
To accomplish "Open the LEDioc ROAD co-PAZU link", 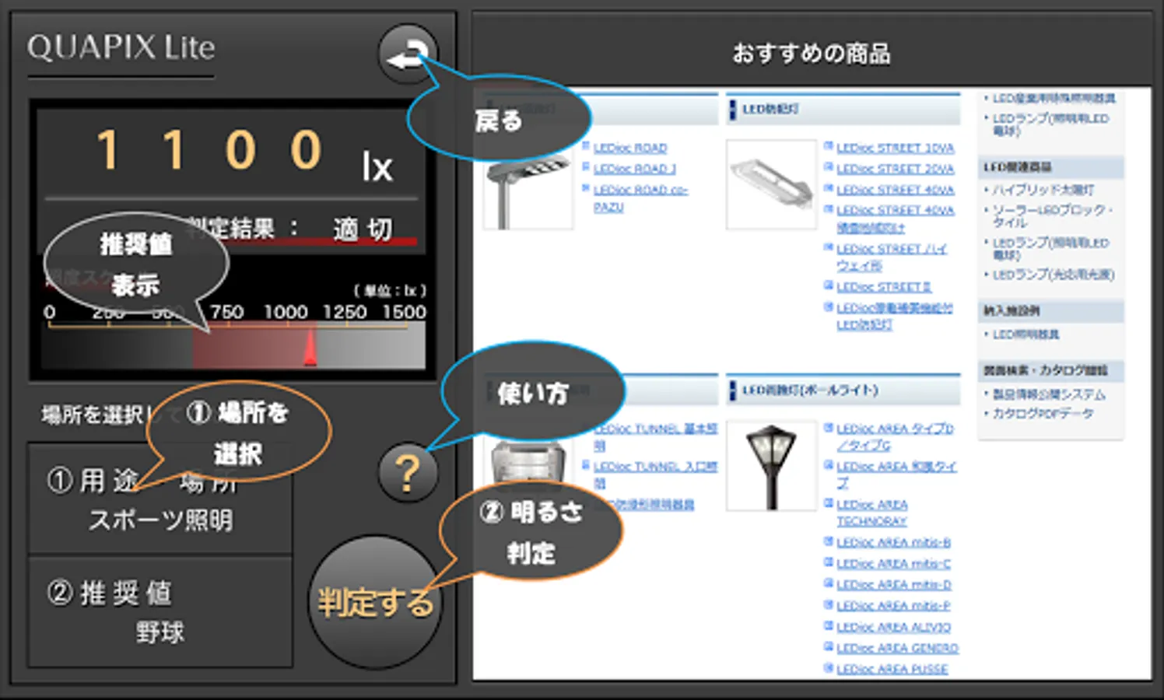I will tap(640, 198).
